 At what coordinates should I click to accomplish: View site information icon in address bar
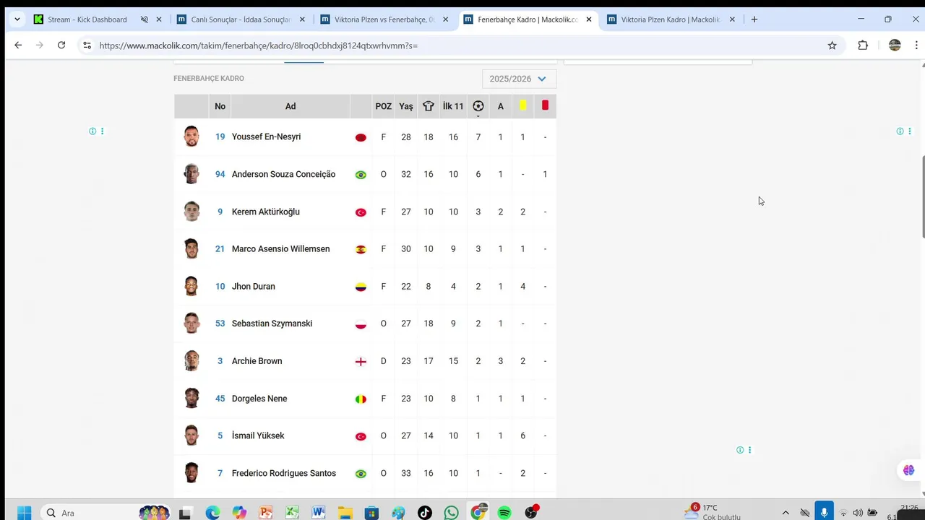tap(87, 45)
